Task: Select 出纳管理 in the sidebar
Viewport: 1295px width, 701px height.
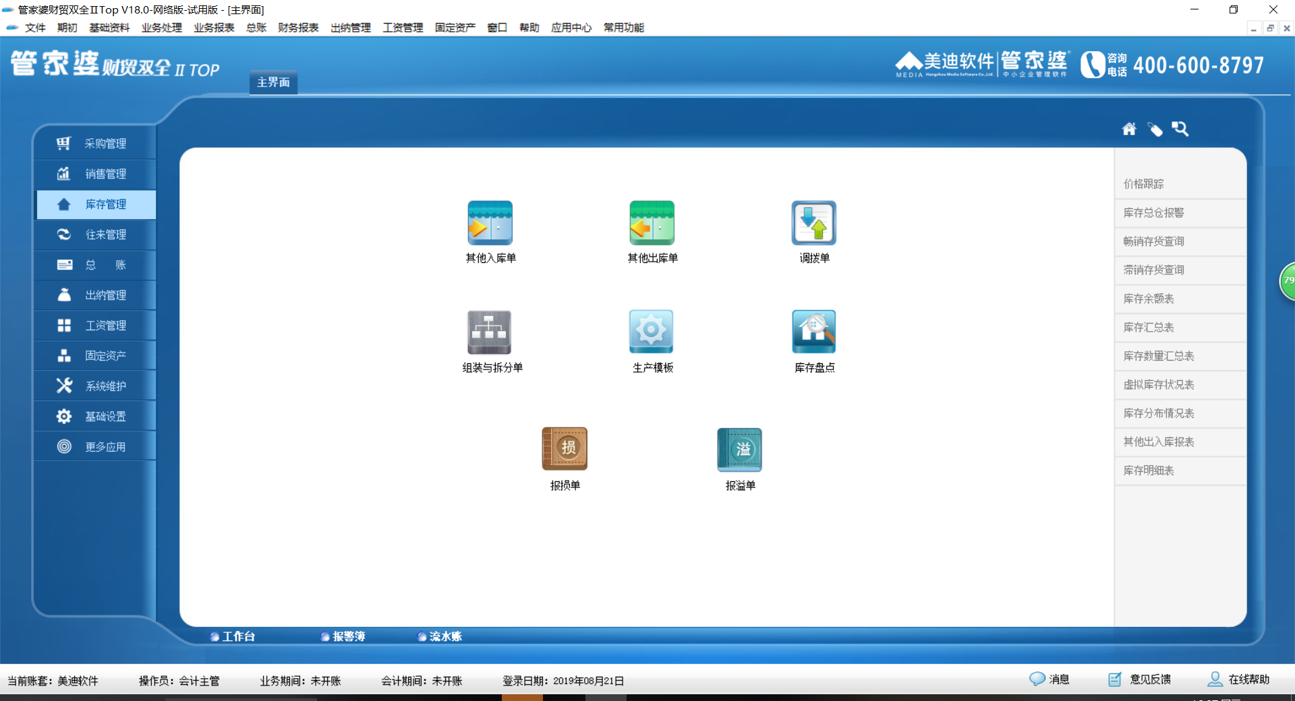Action: pos(95,295)
